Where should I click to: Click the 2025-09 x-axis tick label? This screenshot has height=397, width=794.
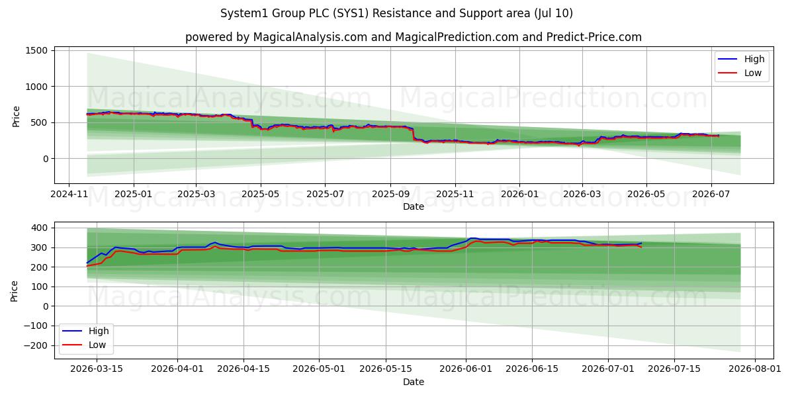pyautogui.click(x=390, y=195)
